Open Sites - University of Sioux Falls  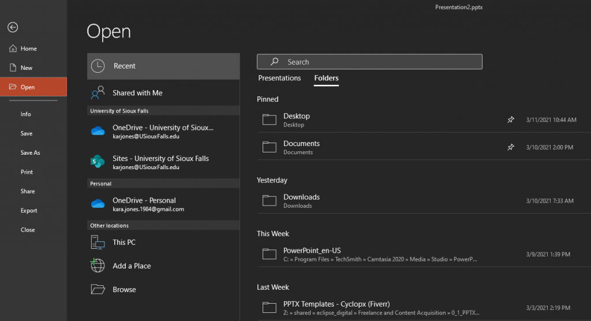pos(160,158)
